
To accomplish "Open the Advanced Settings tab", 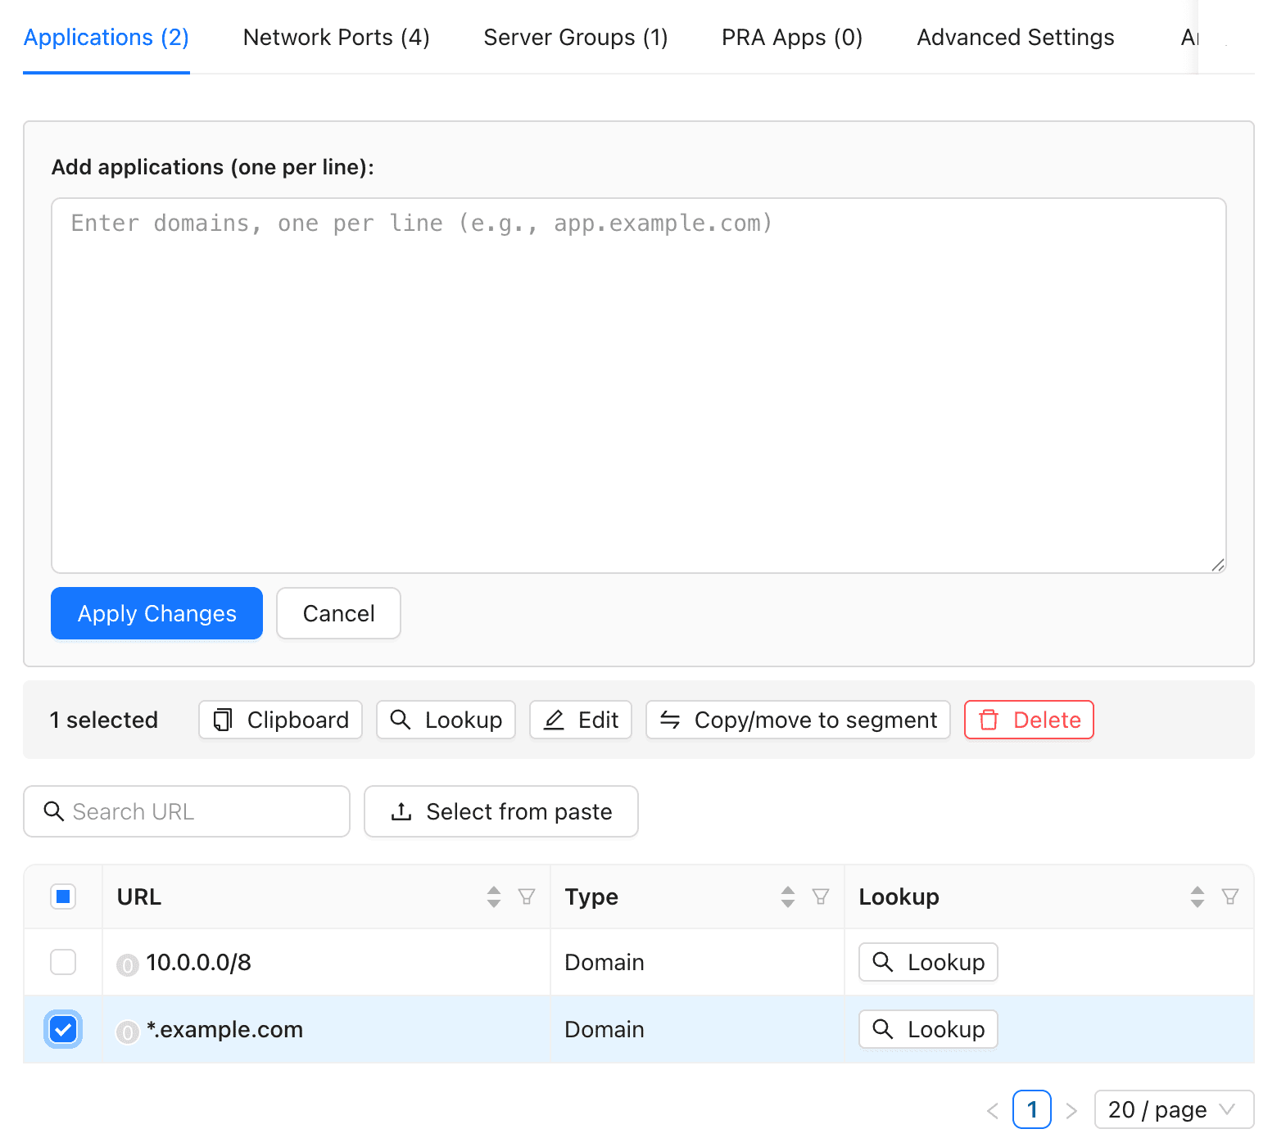I will click(x=1015, y=38).
